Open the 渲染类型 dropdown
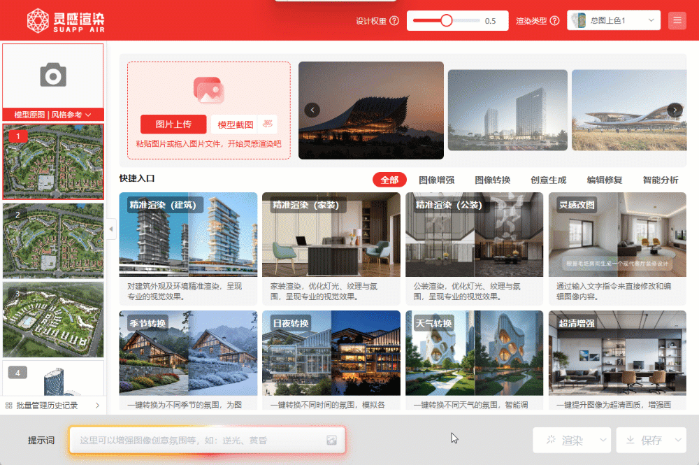 point(614,21)
